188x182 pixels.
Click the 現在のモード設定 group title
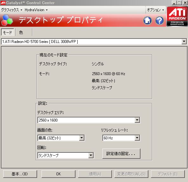tap(54, 55)
